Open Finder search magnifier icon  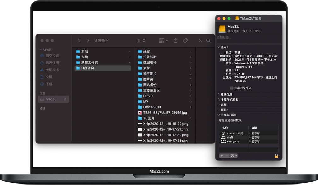(208, 41)
